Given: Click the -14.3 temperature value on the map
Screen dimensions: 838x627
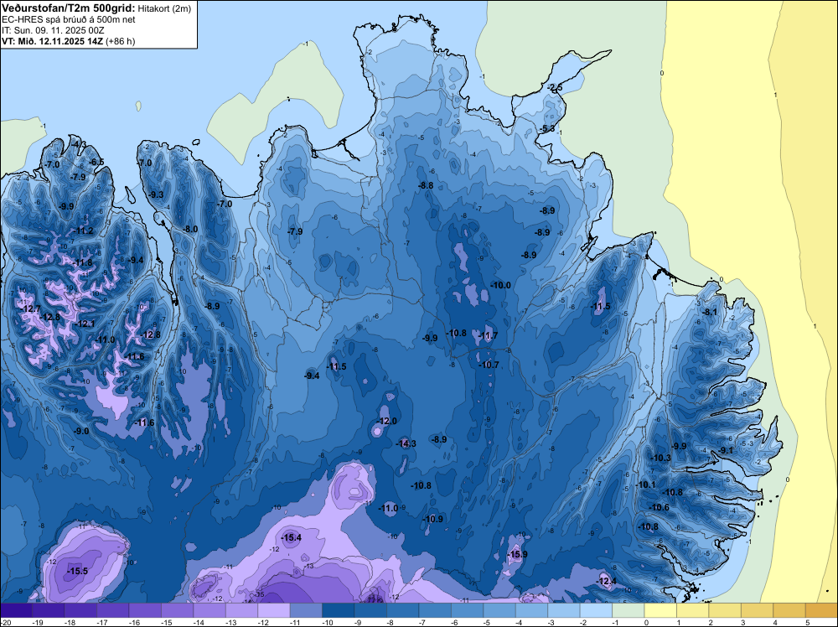Looking at the screenshot, I should (x=406, y=443).
